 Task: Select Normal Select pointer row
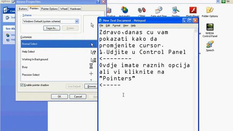coord(59,44)
